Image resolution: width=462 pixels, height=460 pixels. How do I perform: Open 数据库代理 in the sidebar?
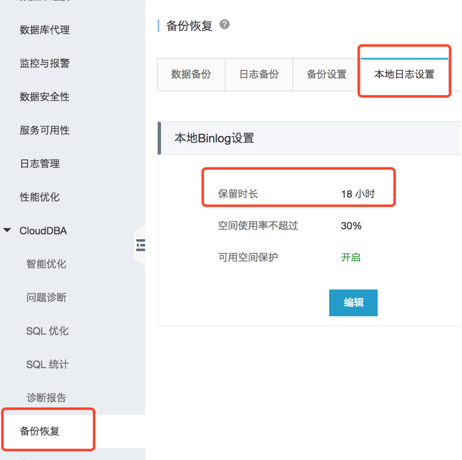[45, 30]
